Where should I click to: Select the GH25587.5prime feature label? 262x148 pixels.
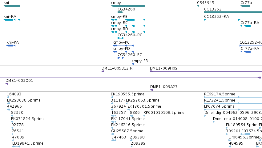[x=127, y=131]
